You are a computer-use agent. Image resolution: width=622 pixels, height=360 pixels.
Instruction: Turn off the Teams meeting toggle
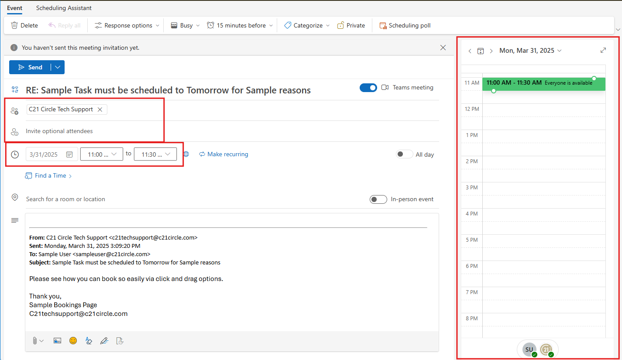click(368, 88)
